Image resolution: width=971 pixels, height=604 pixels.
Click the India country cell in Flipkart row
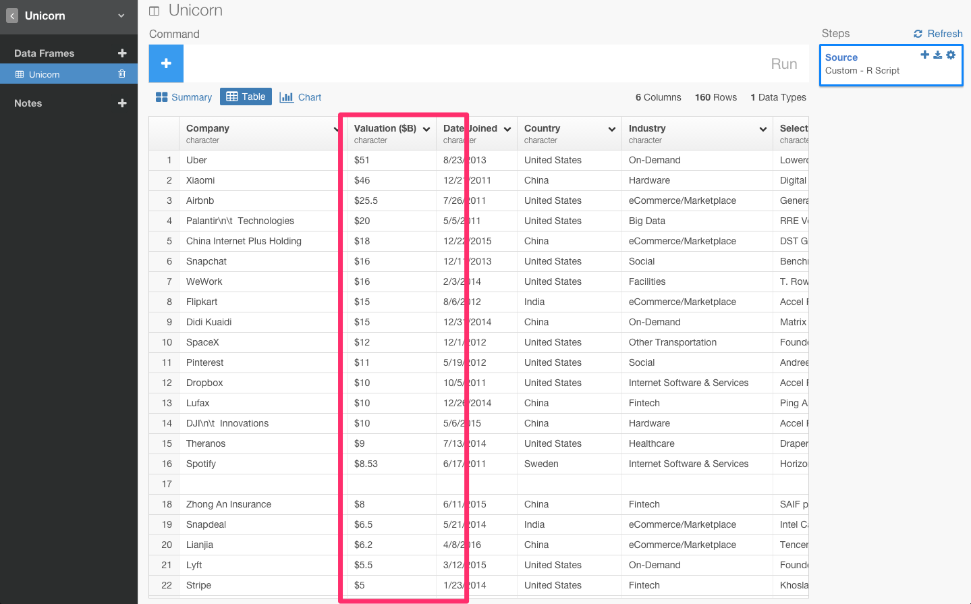(x=570, y=302)
